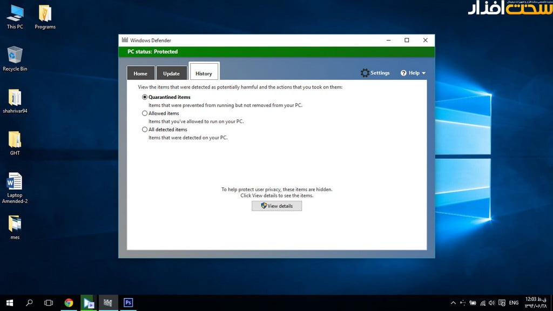
Task: Select the Allowed items radio option
Action: pos(145,113)
